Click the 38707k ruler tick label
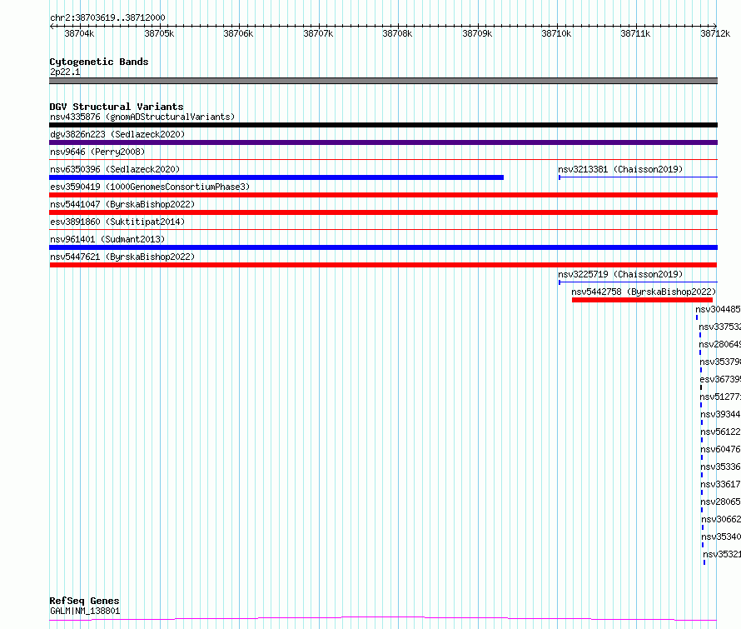The width and height of the screenshot is (741, 629). pyautogui.click(x=318, y=33)
